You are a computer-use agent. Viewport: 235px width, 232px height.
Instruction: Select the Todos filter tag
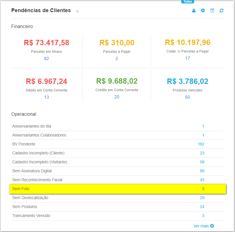[x=188, y=1]
